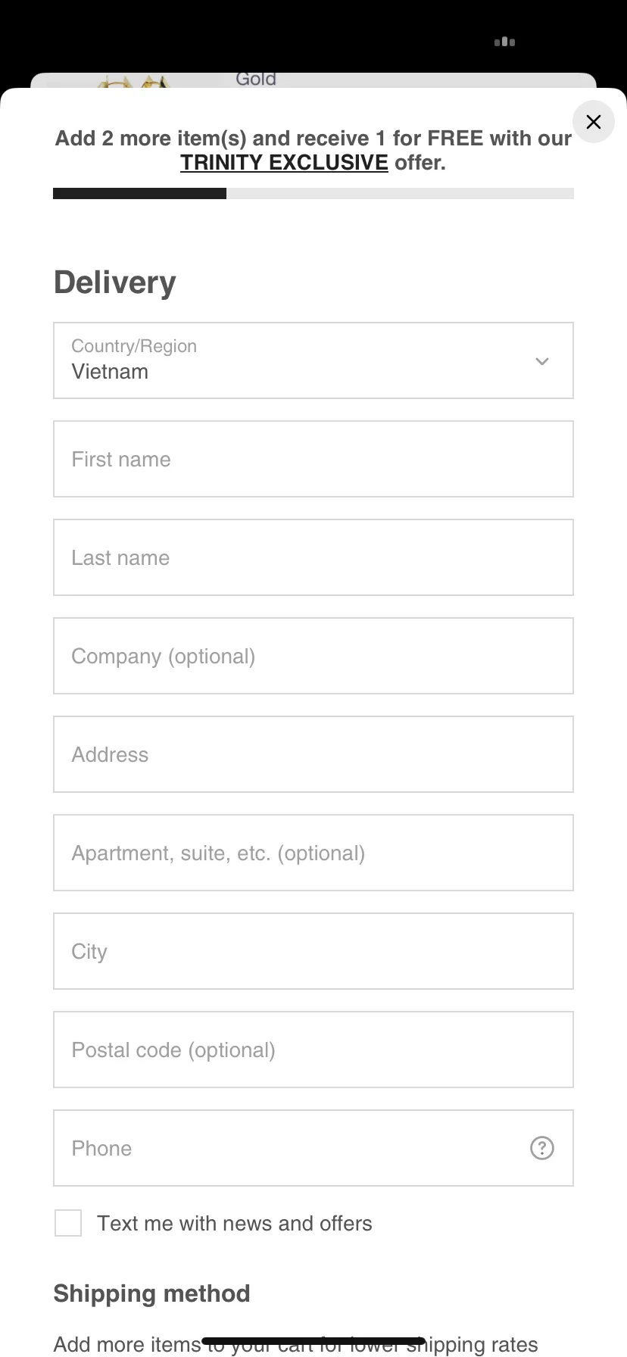This screenshot has width=627, height=1357.
Task: Click the chevron arrow in Country/Region
Action: pos(542,361)
